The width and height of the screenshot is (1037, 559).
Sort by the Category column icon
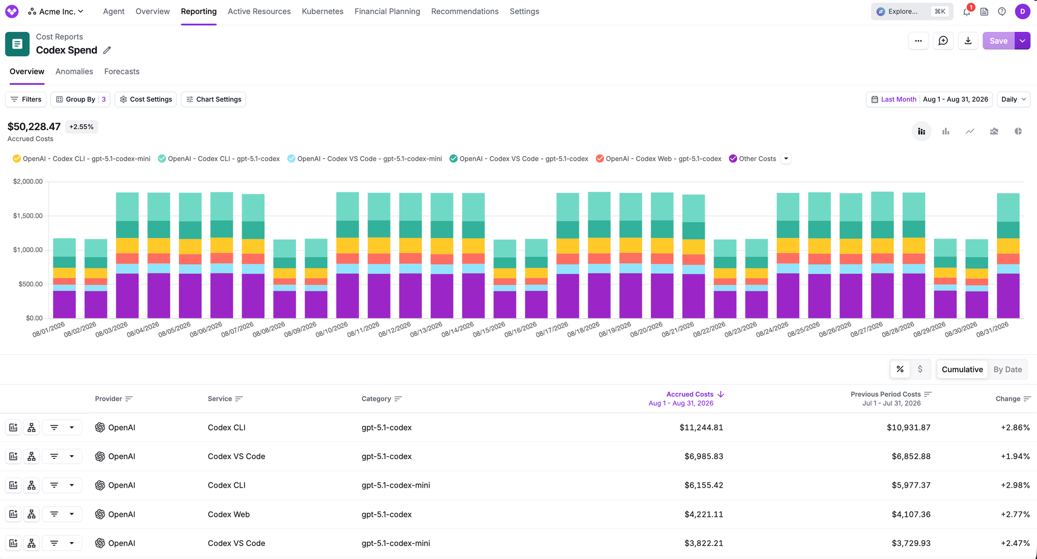398,399
